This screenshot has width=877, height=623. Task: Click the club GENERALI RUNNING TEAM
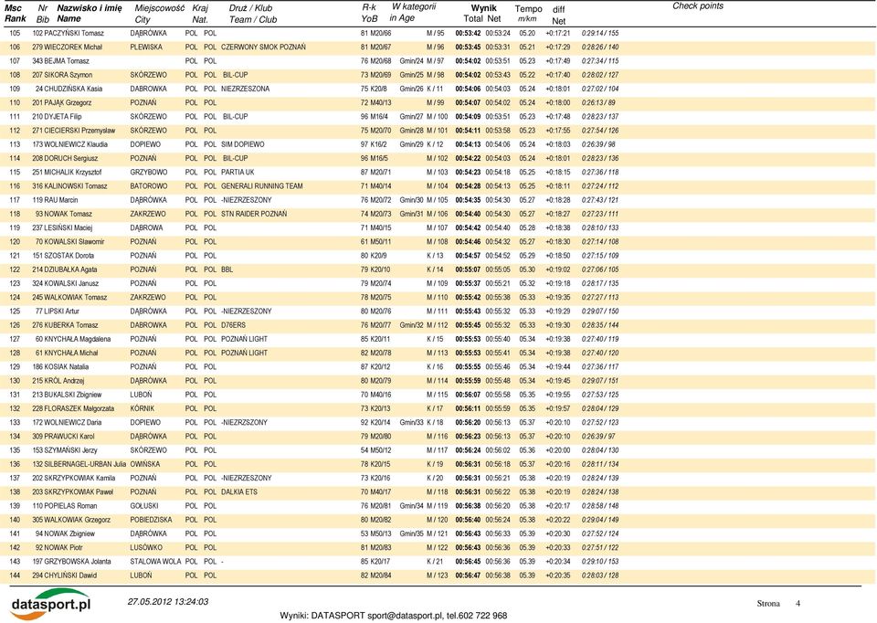[262, 186]
